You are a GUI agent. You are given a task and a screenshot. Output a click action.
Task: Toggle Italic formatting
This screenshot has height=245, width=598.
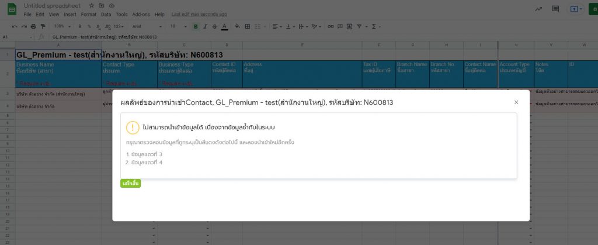coord(205,26)
